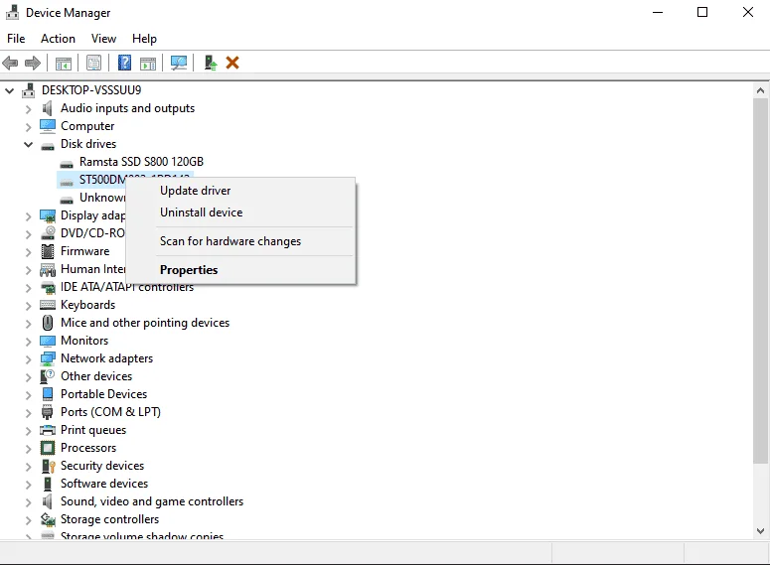The height and width of the screenshot is (565, 770).
Task: Select the Other devices label
Action: (x=96, y=376)
